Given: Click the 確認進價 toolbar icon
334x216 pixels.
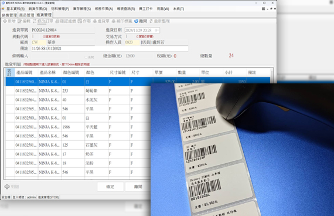Looking at the screenshot, I should [57, 21].
